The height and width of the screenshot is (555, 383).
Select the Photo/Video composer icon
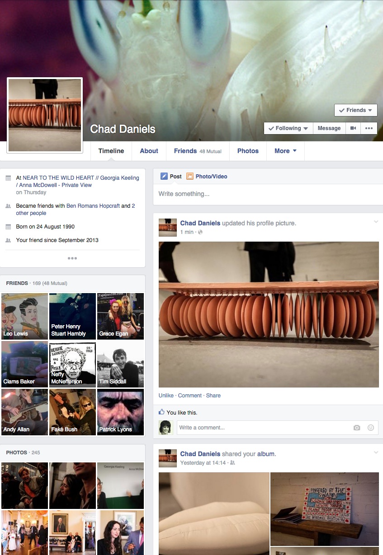coord(190,177)
